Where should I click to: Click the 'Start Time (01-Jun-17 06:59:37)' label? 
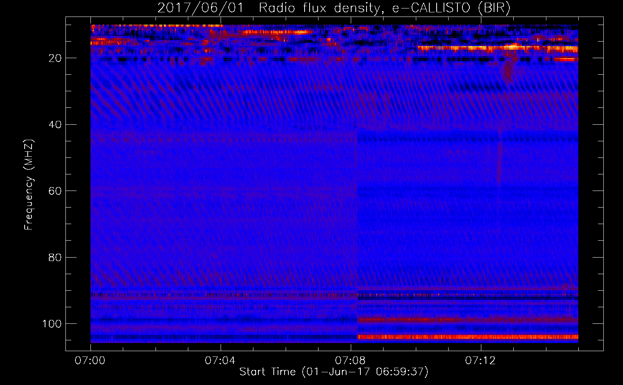(334, 372)
